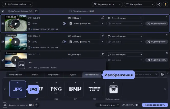The height and width of the screenshot is (109, 170).
Task: Click the Добавить файлы button
Action: 17,4
